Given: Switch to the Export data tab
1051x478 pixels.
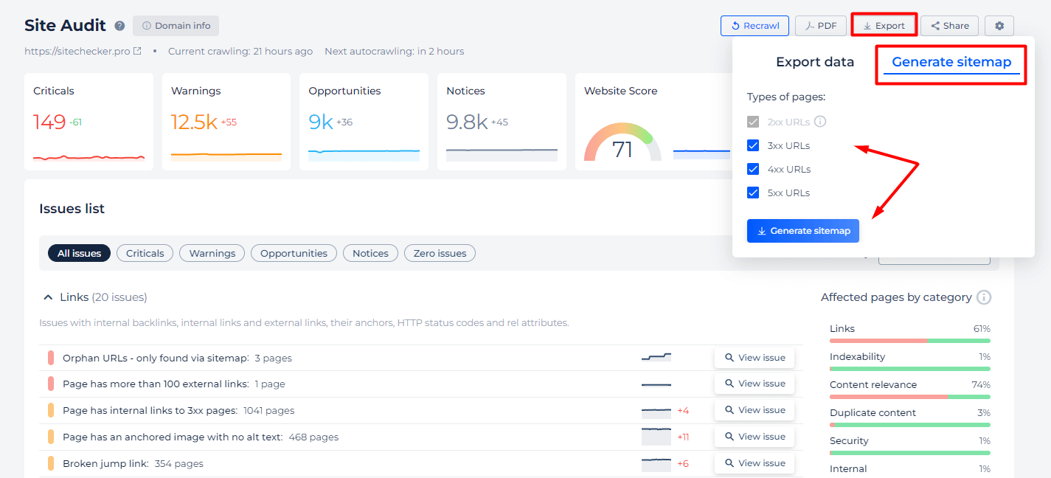Looking at the screenshot, I should click(x=814, y=62).
